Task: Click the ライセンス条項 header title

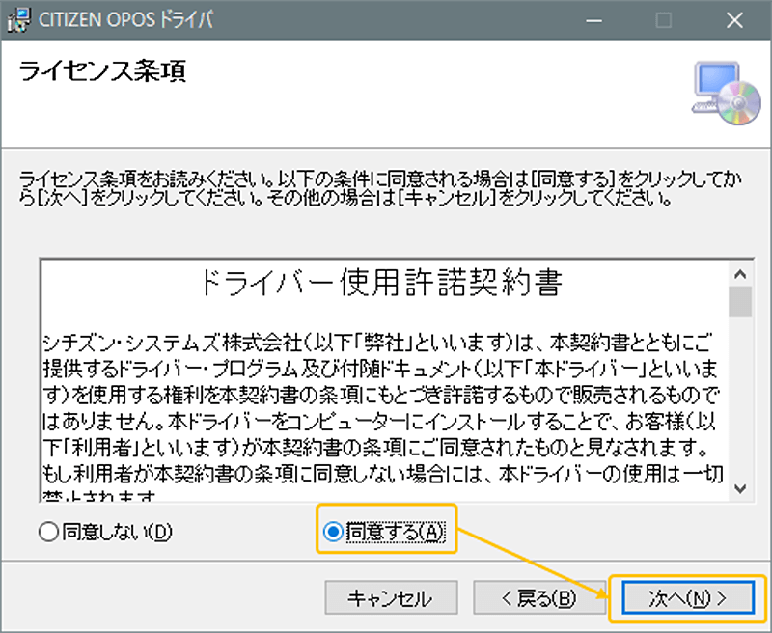Action: click(x=102, y=73)
